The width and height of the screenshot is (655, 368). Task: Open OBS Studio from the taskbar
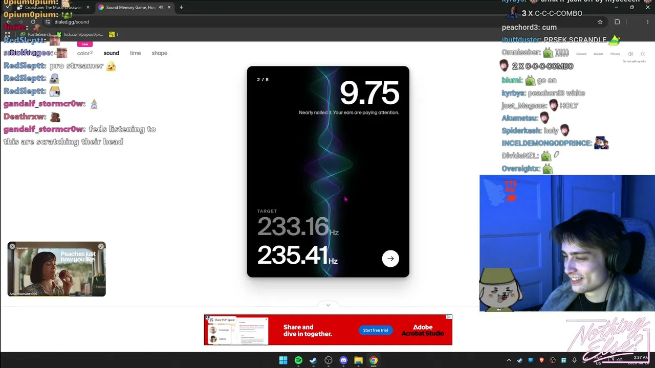point(329,360)
